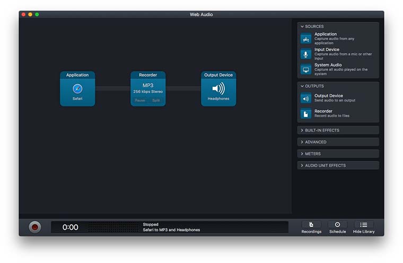This screenshot has height=263, width=403.
Task: Select the System Audio monitor icon
Action: [306, 69]
